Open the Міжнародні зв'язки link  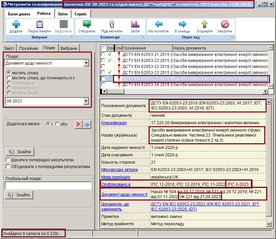119,170
